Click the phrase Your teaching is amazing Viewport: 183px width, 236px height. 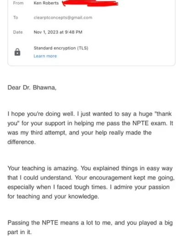[x=43, y=168]
